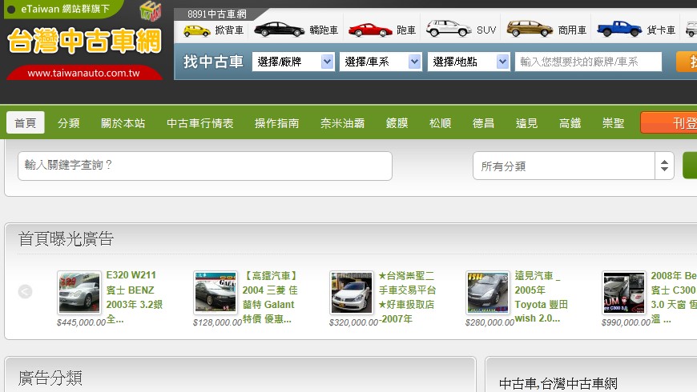This screenshot has width=697, height=392.
Task: Click the 中古車,台灣中古車網 heading
Action: [558, 383]
